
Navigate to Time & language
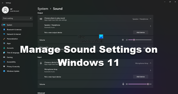pyautogui.click(x=17, y=53)
